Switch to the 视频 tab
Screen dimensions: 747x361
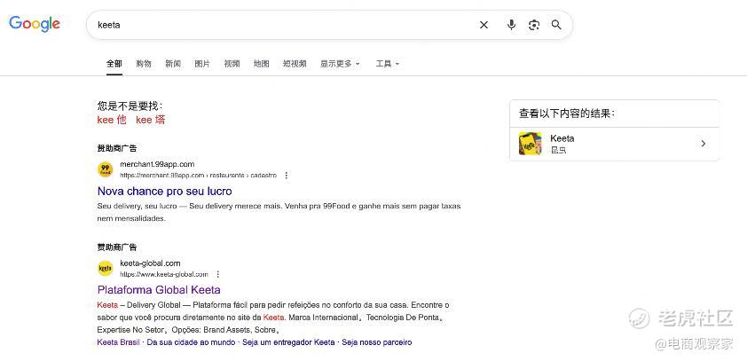click(232, 64)
